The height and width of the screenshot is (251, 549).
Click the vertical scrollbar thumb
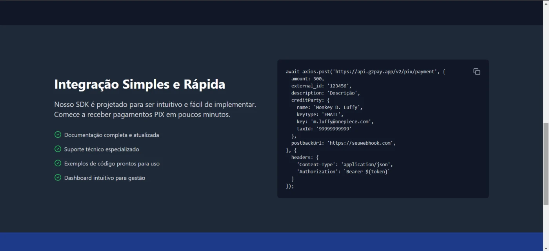pos(545,163)
